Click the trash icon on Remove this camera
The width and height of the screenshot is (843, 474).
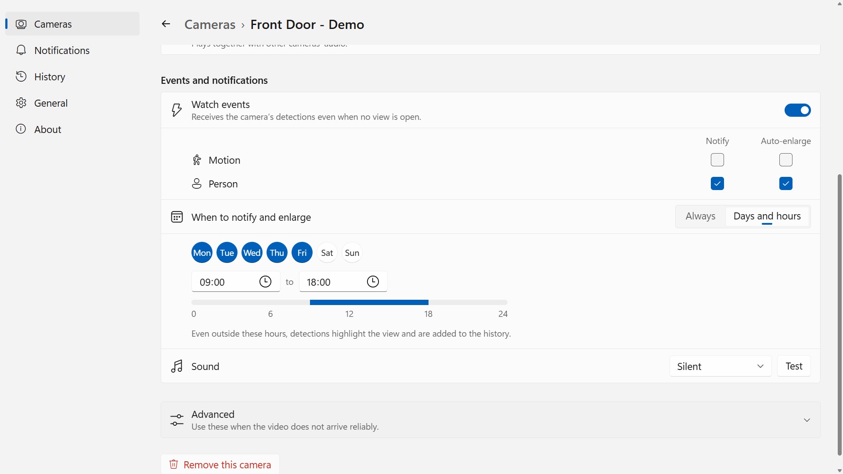tap(174, 464)
